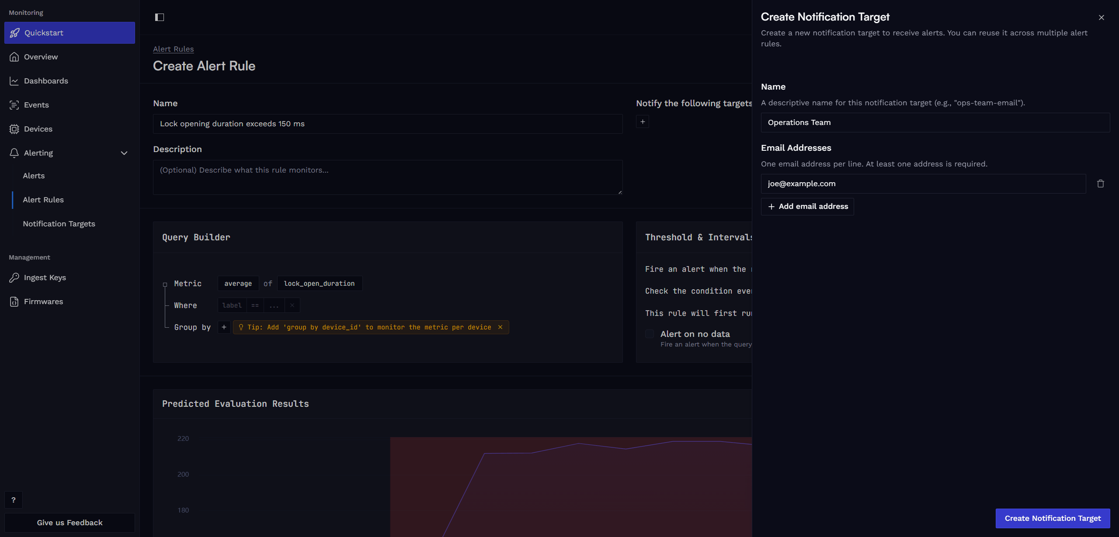
Task: Follow the Alert Rules breadcrumb link
Action: [x=173, y=49]
